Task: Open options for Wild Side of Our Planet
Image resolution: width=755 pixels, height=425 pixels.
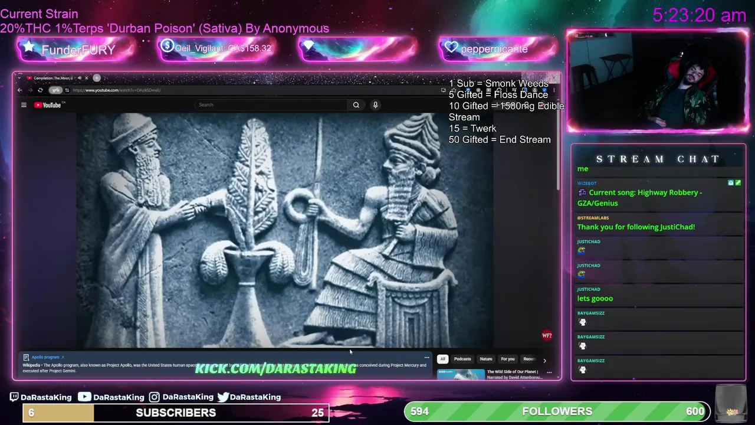Action: (549, 372)
